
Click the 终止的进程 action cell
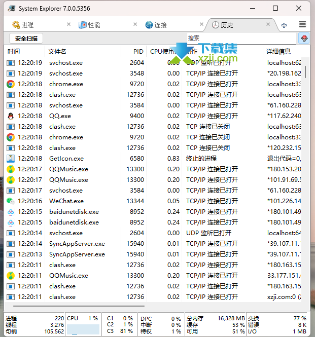(201, 159)
